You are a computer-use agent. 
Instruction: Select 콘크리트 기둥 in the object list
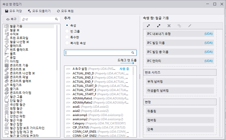19,65
